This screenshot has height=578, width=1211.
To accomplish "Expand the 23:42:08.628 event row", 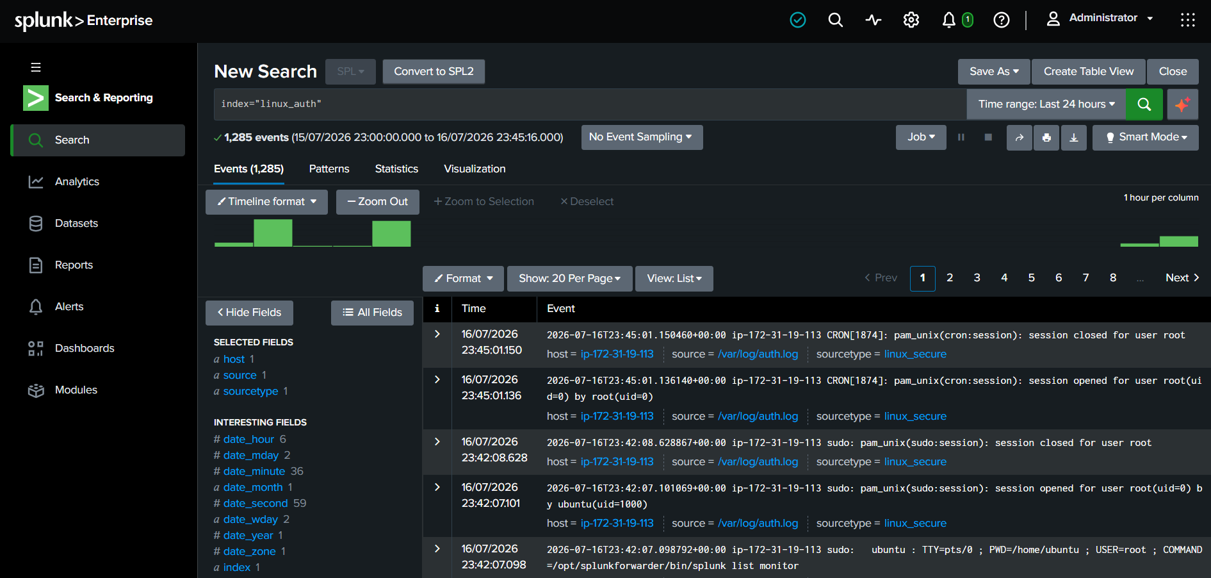I will coord(437,442).
